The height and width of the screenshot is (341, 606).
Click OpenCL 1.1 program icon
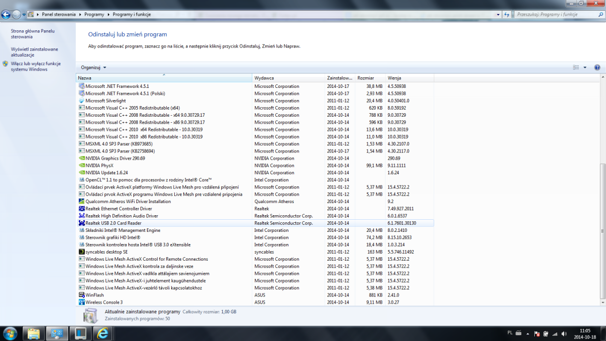click(82, 180)
